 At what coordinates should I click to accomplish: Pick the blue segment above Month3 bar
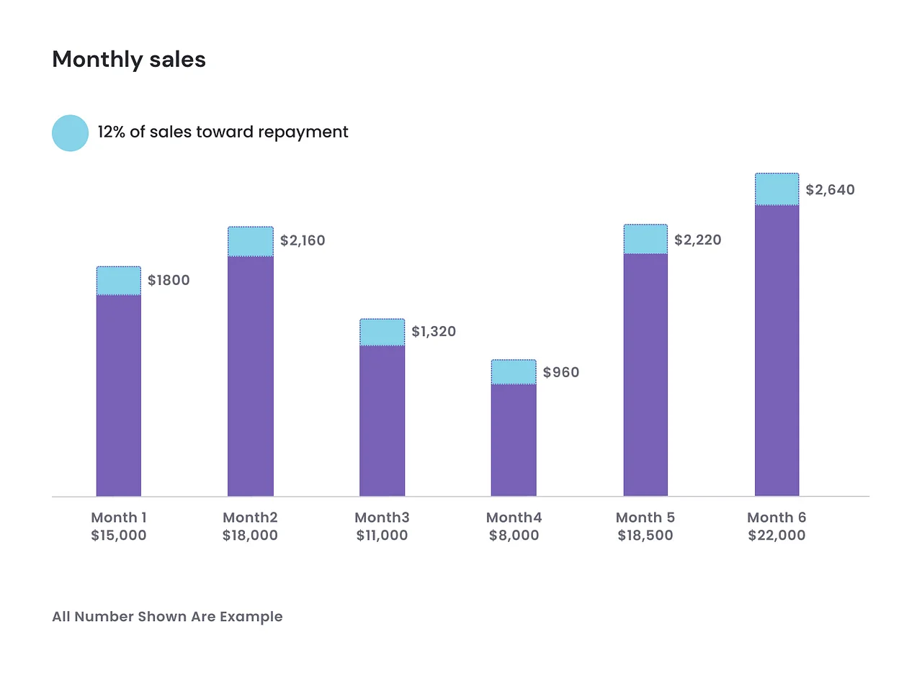pyautogui.click(x=382, y=332)
